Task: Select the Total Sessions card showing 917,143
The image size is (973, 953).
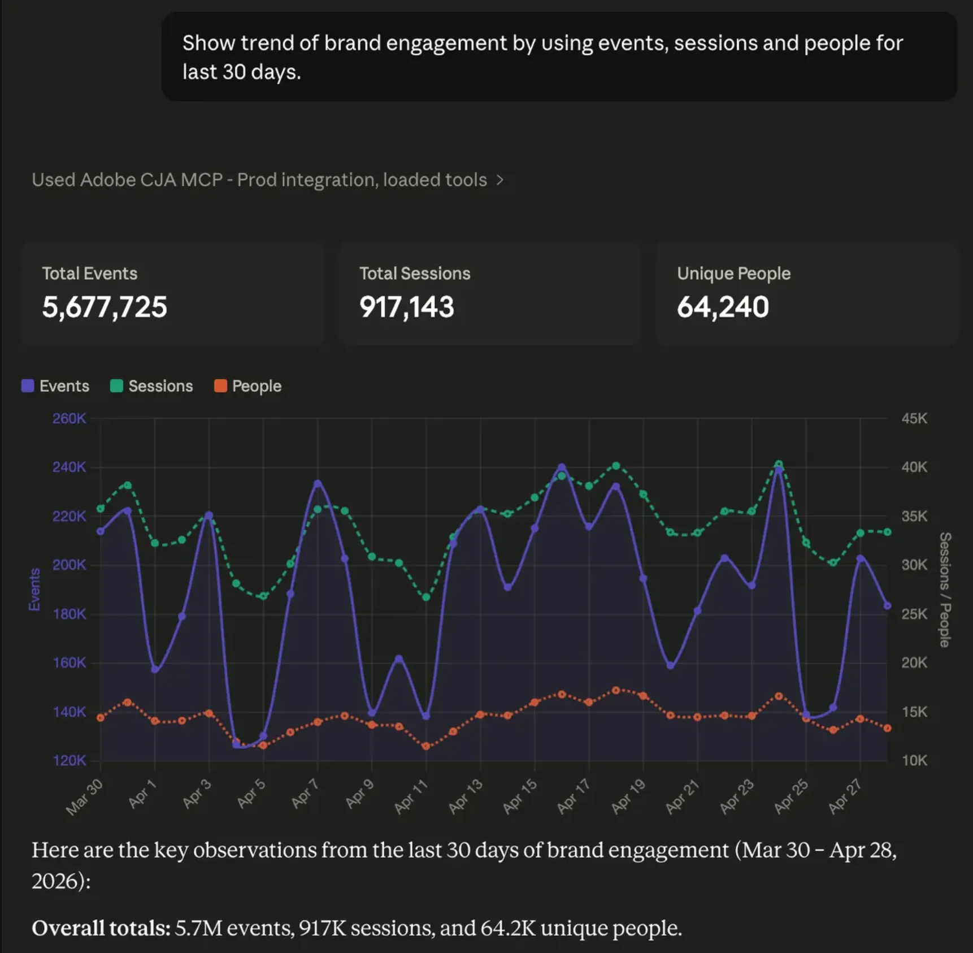Action: tap(489, 294)
